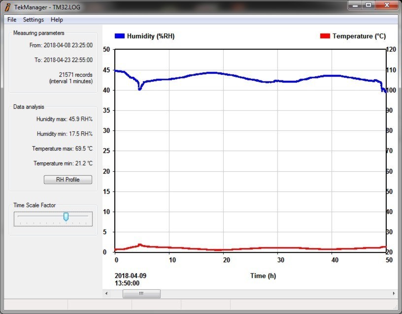402x314 pixels.
Task: Click the red Temperature legend swatch
Action: tap(325, 36)
